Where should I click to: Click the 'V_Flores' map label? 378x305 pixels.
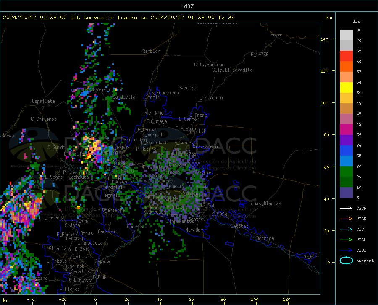(70, 289)
